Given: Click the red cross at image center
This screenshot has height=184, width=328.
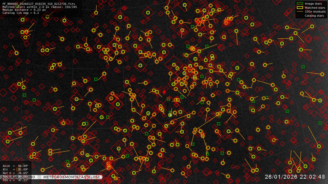Looking at the screenshot, I should tap(164, 92).
